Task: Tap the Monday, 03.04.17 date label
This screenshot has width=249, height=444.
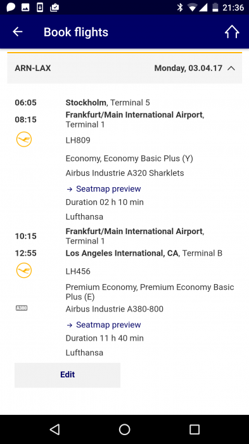Action: click(x=188, y=69)
